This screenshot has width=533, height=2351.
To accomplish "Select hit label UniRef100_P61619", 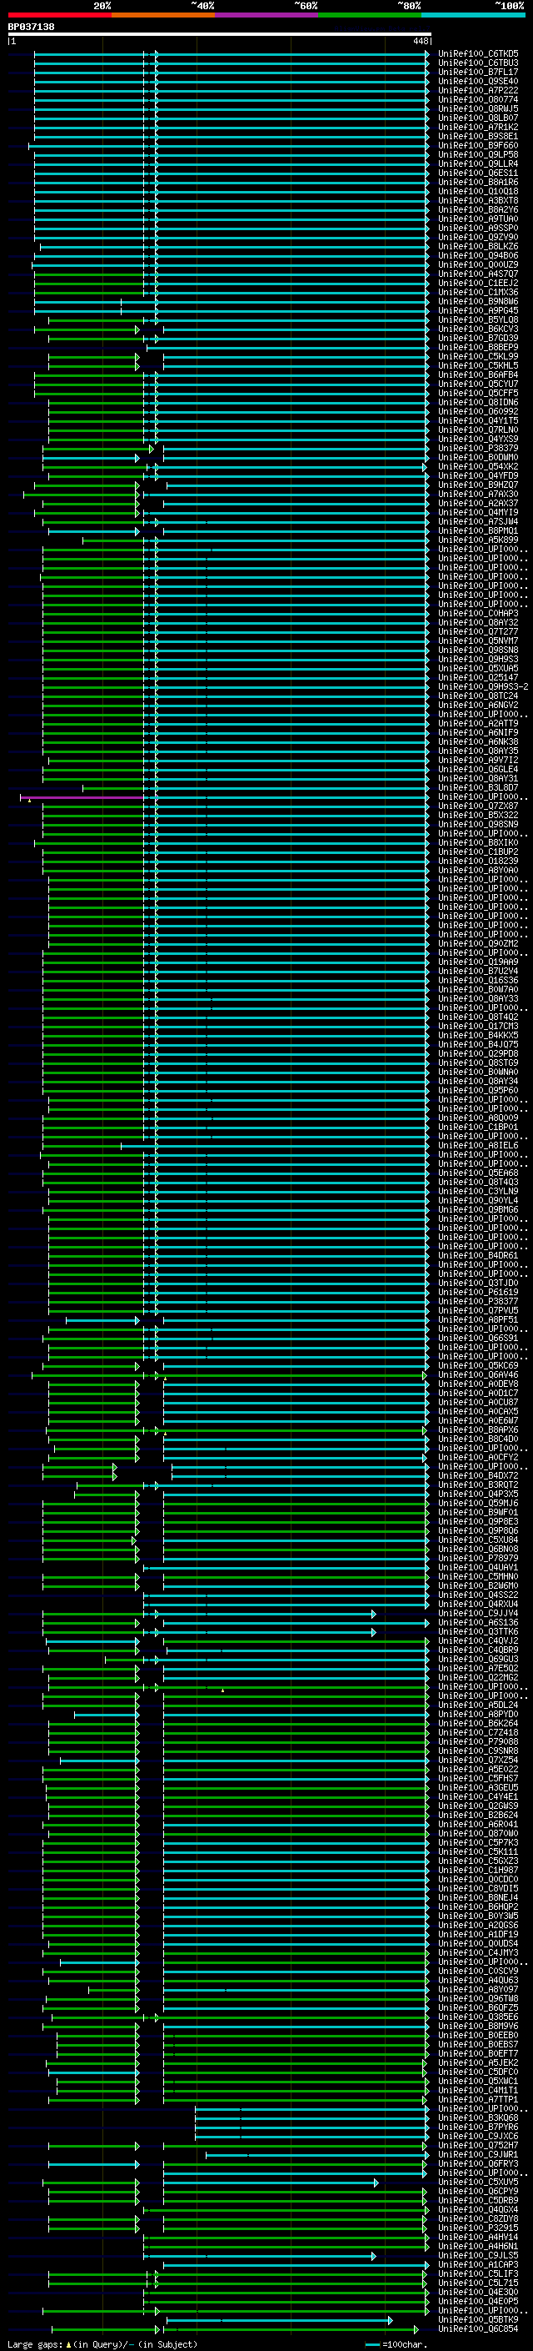I will [x=478, y=1293].
